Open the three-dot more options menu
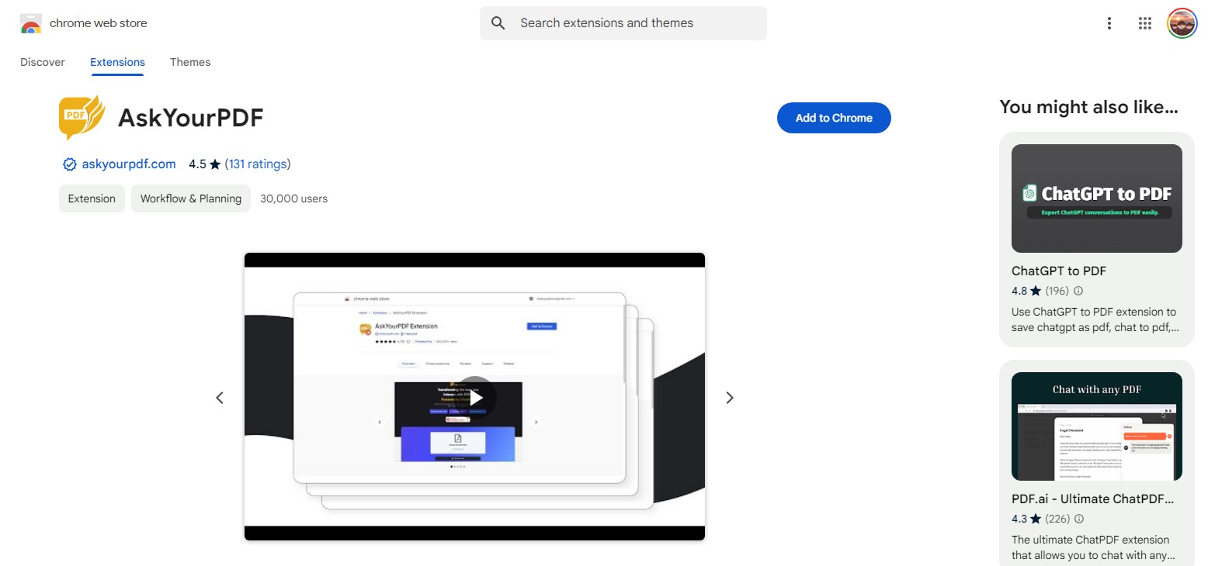 pos(1109,23)
